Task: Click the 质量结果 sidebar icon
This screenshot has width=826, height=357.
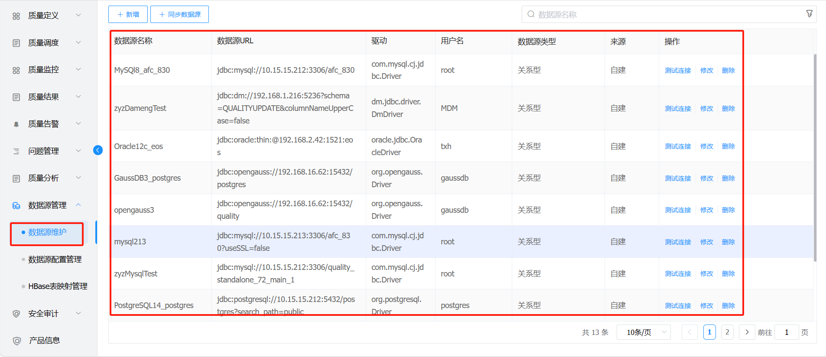Action: [x=16, y=97]
